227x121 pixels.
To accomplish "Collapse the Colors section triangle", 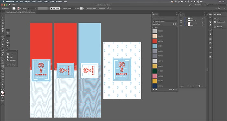I will pyautogui.click(x=153, y=27).
